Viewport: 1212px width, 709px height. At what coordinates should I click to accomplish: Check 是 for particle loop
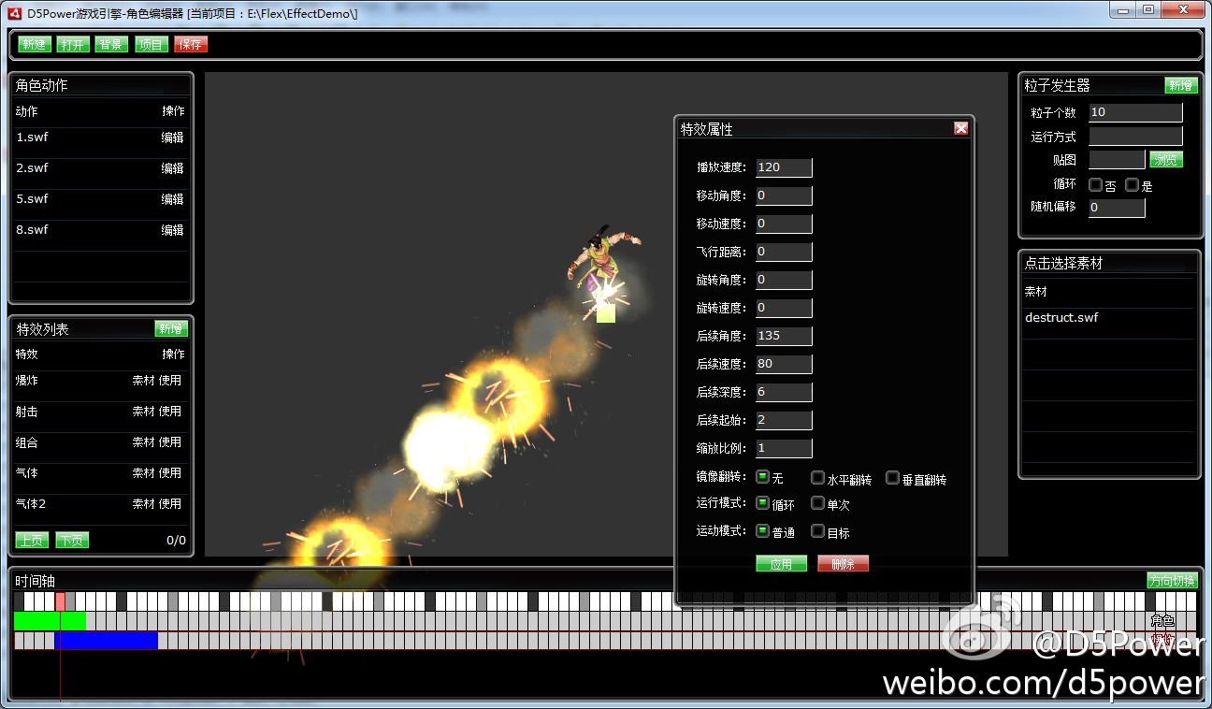(x=1132, y=185)
